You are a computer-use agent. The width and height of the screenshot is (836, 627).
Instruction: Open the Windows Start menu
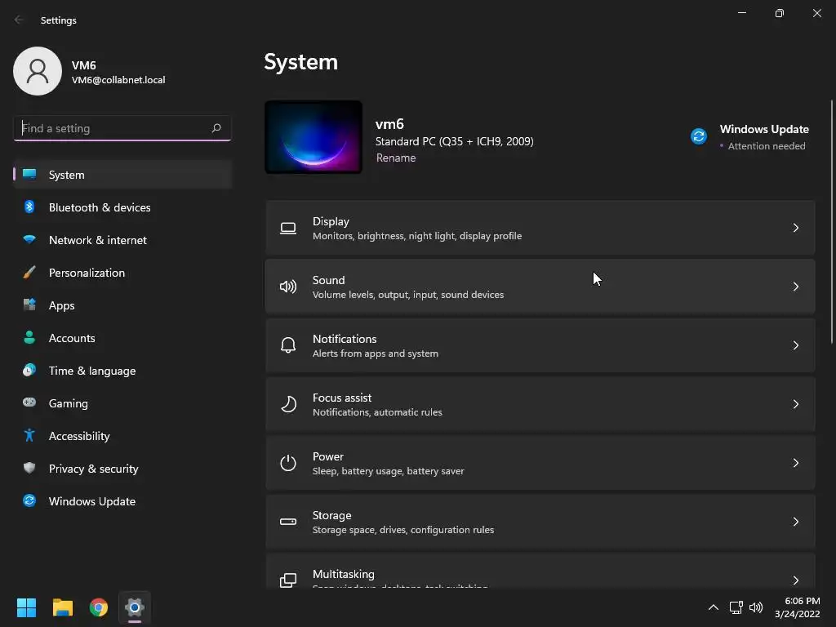click(26, 607)
